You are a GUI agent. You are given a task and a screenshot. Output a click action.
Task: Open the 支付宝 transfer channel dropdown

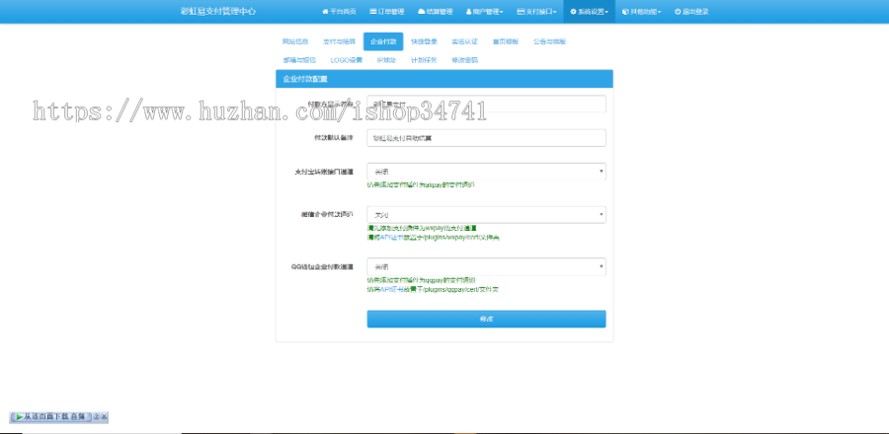point(485,171)
